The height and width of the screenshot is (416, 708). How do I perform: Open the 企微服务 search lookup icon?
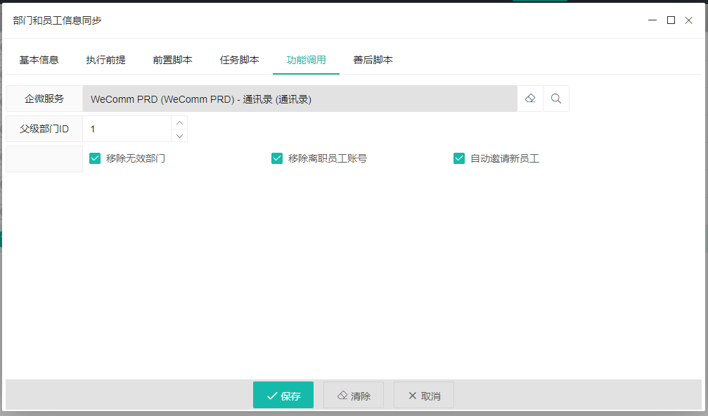point(556,99)
